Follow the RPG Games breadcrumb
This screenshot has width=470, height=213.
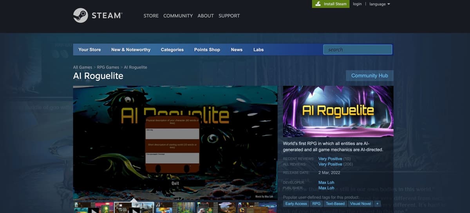point(108,67)
